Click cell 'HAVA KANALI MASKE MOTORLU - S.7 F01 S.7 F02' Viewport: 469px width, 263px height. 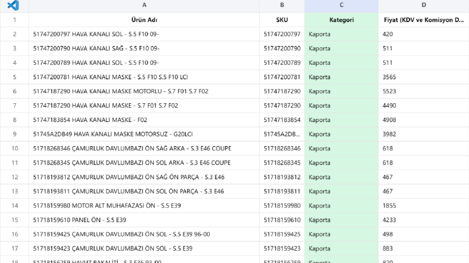coord(144,91)
